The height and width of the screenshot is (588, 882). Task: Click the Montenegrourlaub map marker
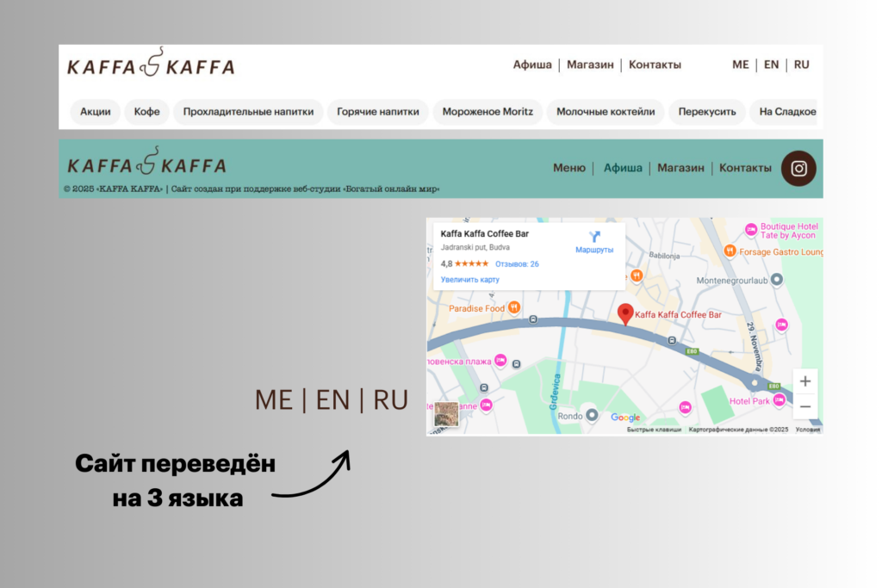[776, 280]
